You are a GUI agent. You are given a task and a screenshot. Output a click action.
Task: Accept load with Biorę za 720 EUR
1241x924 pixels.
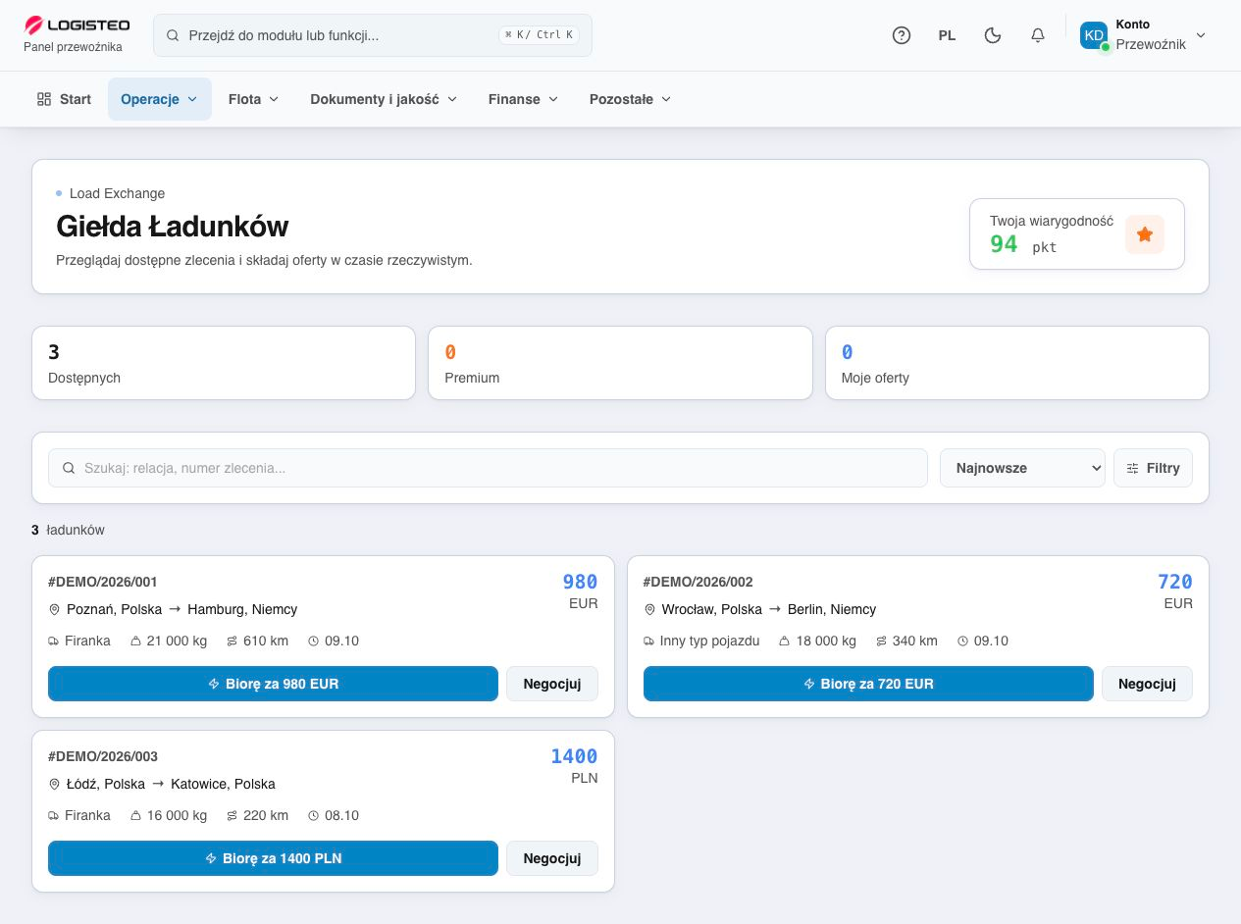868,684
